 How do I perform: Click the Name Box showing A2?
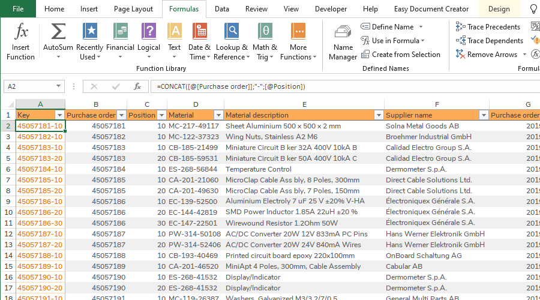click(29, 86)
